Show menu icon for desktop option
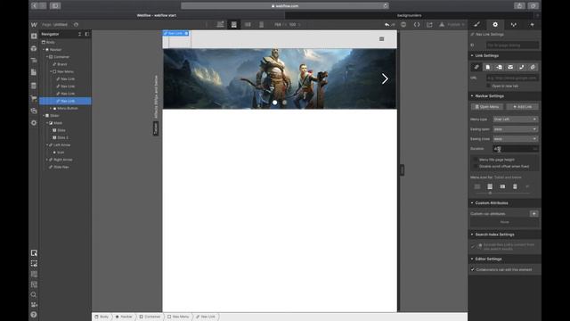Viewport: 570px width, 321px height. (477, 186)
